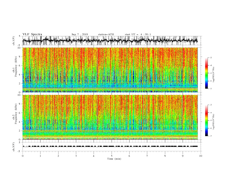Click the "10" tick on the Time axis
226x175 pixels.
201,156
